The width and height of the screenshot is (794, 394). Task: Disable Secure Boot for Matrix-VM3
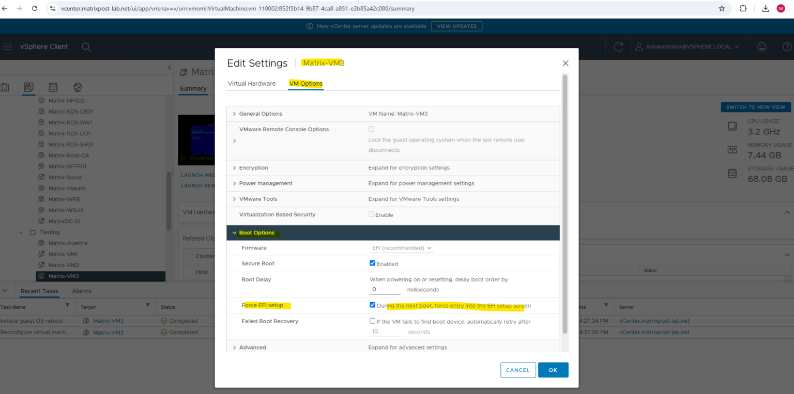tap(372, 263)
